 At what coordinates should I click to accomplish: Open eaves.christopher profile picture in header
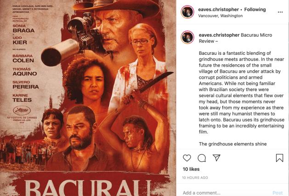pos(187,12)
